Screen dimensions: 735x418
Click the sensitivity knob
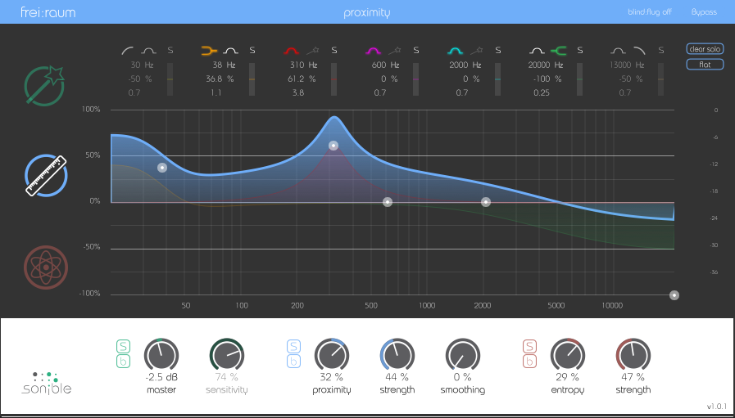(x=227, y=355)
